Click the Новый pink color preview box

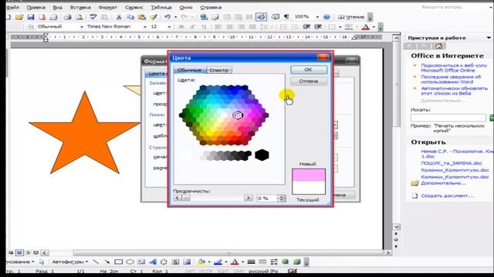tap(309, 175)
